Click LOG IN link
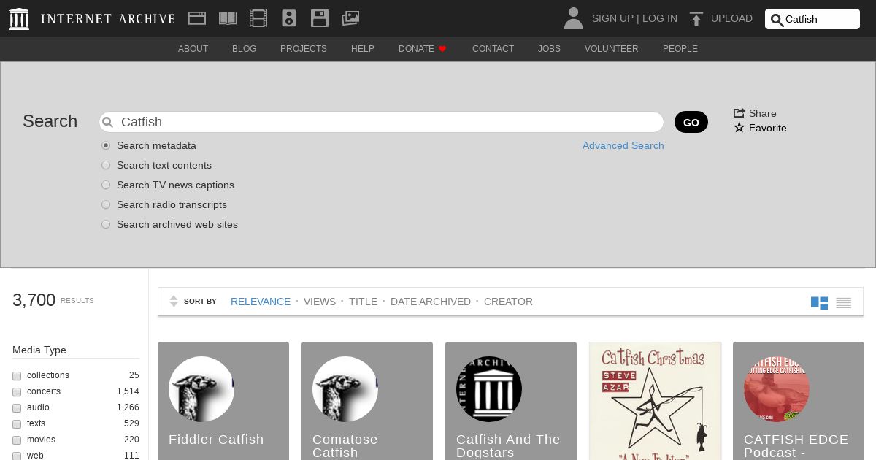Image resolution: width=876 pixels, height=460 pixels. click(660, 18)
